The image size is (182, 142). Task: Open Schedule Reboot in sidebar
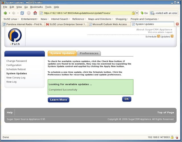tap(16, 69)
